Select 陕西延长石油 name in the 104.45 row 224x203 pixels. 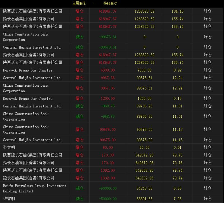click(x=32, y=11)
